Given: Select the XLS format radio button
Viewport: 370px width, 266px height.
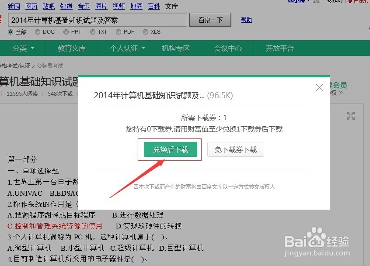Looking at the screenshot, I should coord(146,32).
